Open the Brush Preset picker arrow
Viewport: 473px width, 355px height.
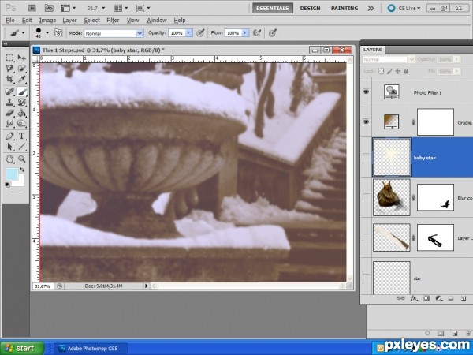[47, 32]
